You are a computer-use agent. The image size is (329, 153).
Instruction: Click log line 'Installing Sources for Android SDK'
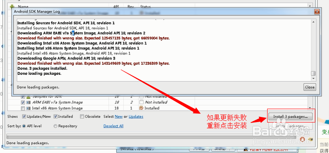point(66,23)
